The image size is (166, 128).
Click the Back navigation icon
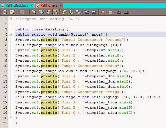(12, 12)
